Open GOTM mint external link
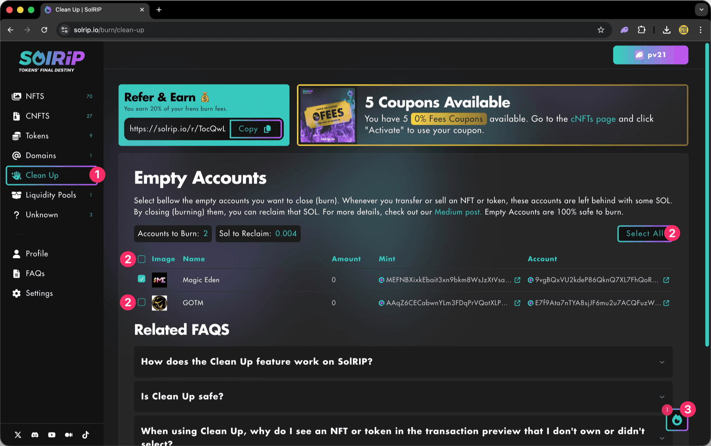 [517, 303]
